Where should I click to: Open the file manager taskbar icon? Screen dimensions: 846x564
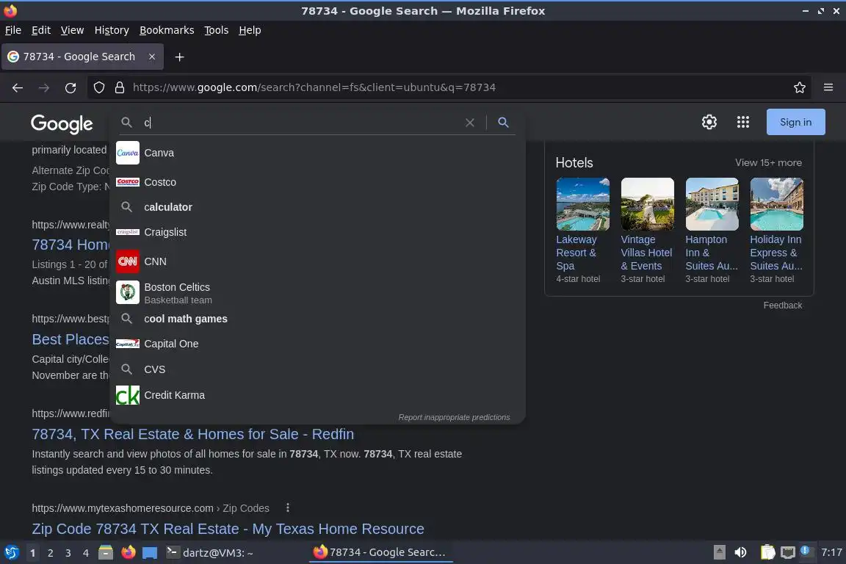click(106, 553)
